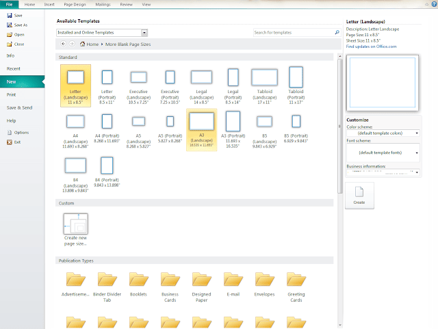Choose Executive (Portrait) page size
The image size is (438, 329).
[x=170, y=85]
